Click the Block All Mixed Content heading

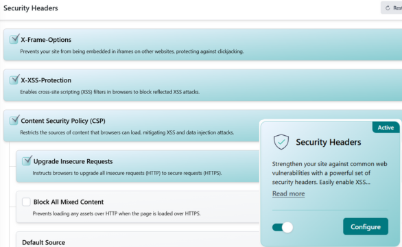[x=69, y=202]
